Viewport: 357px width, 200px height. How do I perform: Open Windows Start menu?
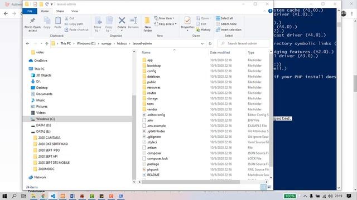(x=4, y=196)
